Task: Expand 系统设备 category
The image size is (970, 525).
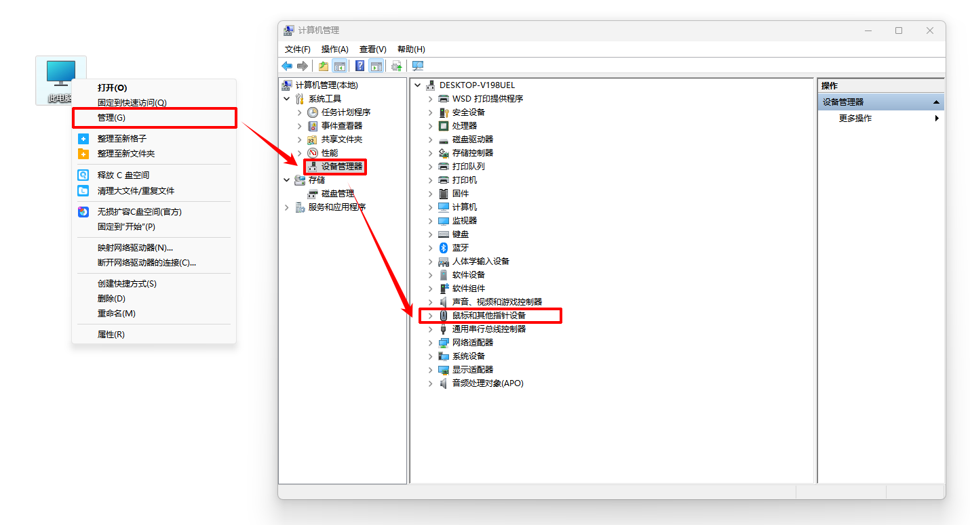Action: click(430, 356)
